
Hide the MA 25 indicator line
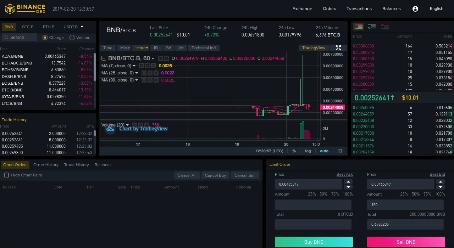coord(144,73)
